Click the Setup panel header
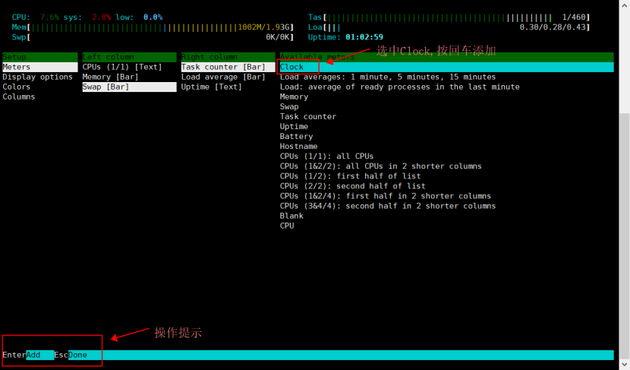Viewport: 630px width, 370px height. 39,57
